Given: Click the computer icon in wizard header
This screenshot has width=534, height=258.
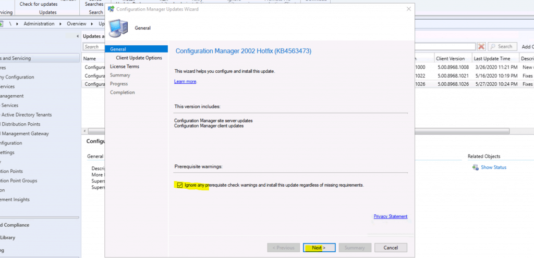Looking at the screenshot, I should tap(118, 28).
